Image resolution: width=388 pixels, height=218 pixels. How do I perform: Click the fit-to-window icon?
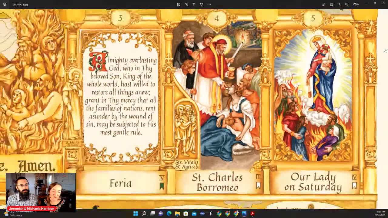[x=331, y=5]
